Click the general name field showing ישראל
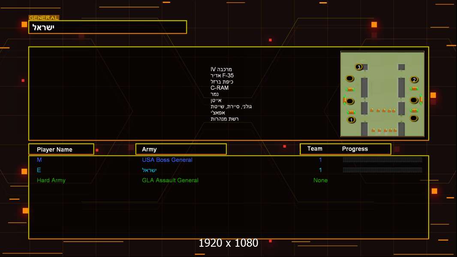This screenshot has width=457, height=257. coord(108,27)
